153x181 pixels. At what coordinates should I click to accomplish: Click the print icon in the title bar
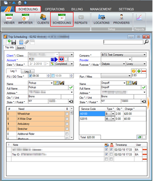click(20, 2)
